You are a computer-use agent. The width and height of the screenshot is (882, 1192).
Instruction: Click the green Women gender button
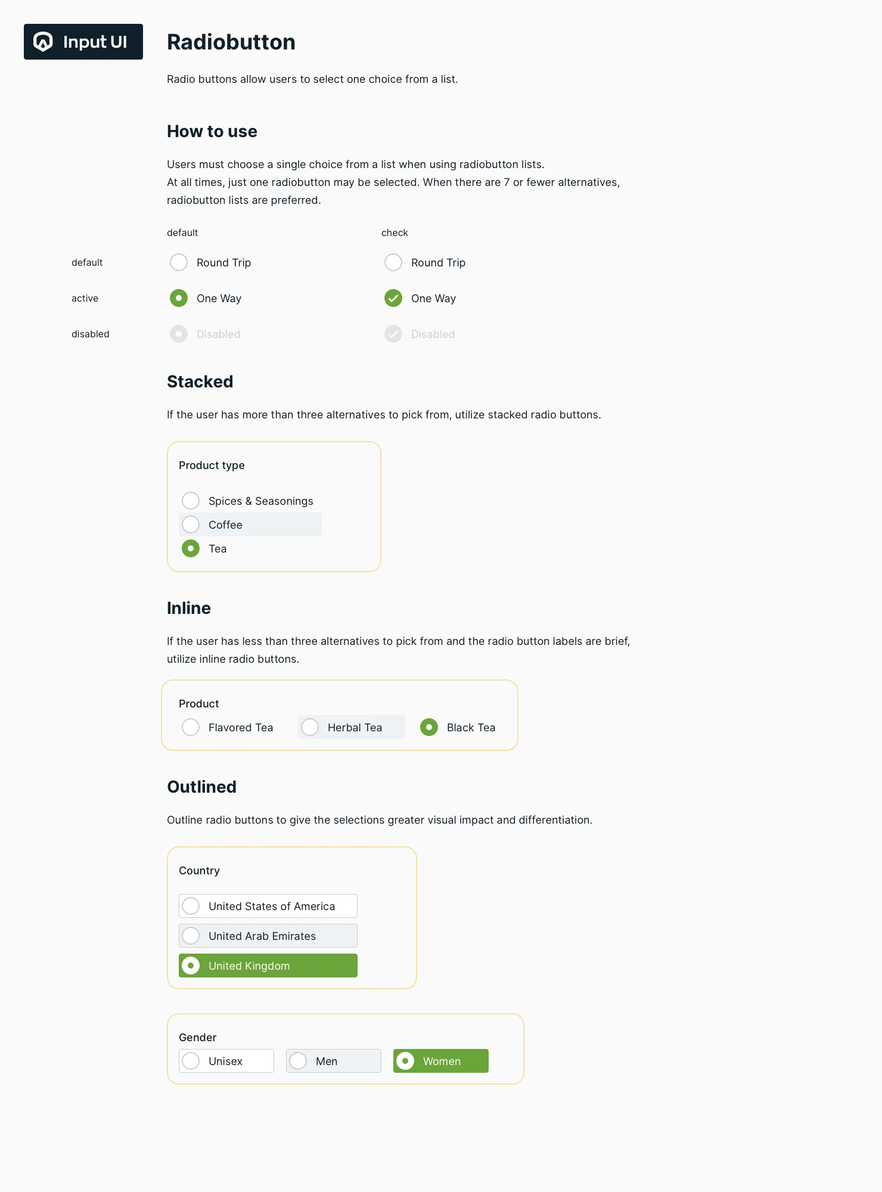[441, 1061]
